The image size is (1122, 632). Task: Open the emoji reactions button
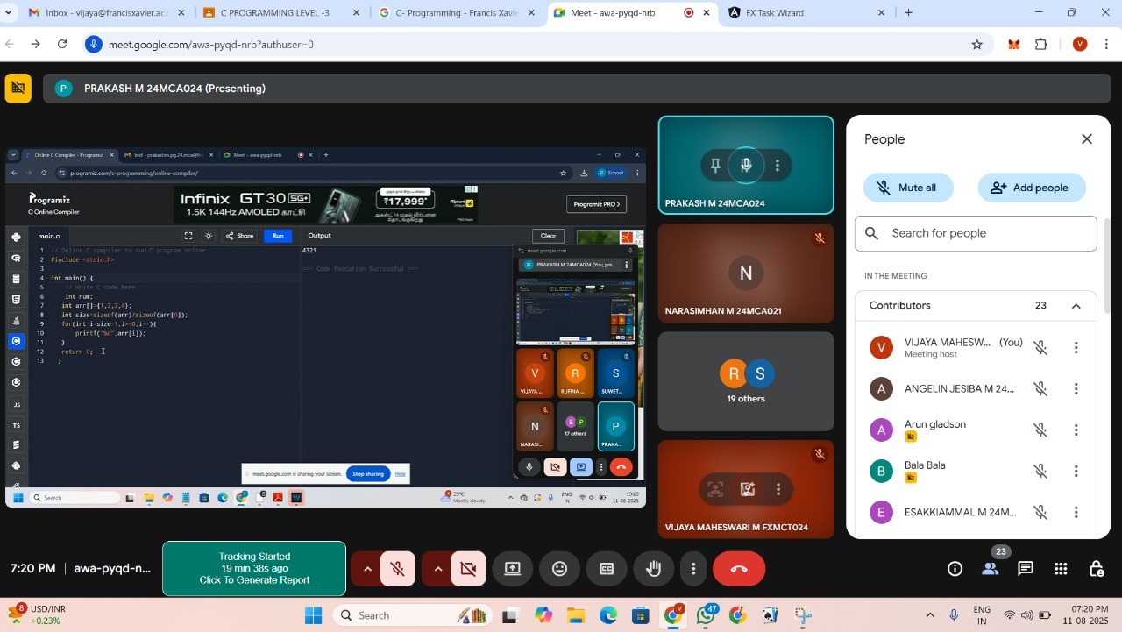pos(559,569)
